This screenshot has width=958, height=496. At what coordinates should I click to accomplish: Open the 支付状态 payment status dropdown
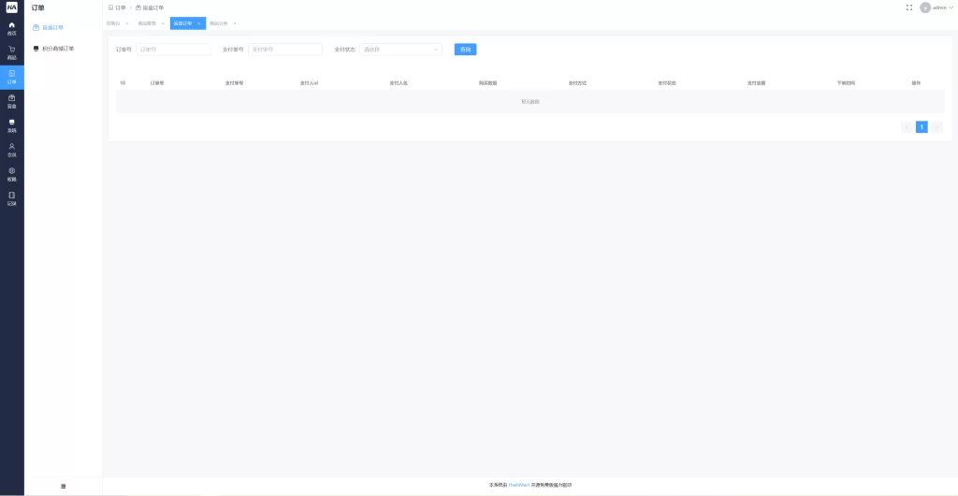pyautogui.click(x=400, y=50)
